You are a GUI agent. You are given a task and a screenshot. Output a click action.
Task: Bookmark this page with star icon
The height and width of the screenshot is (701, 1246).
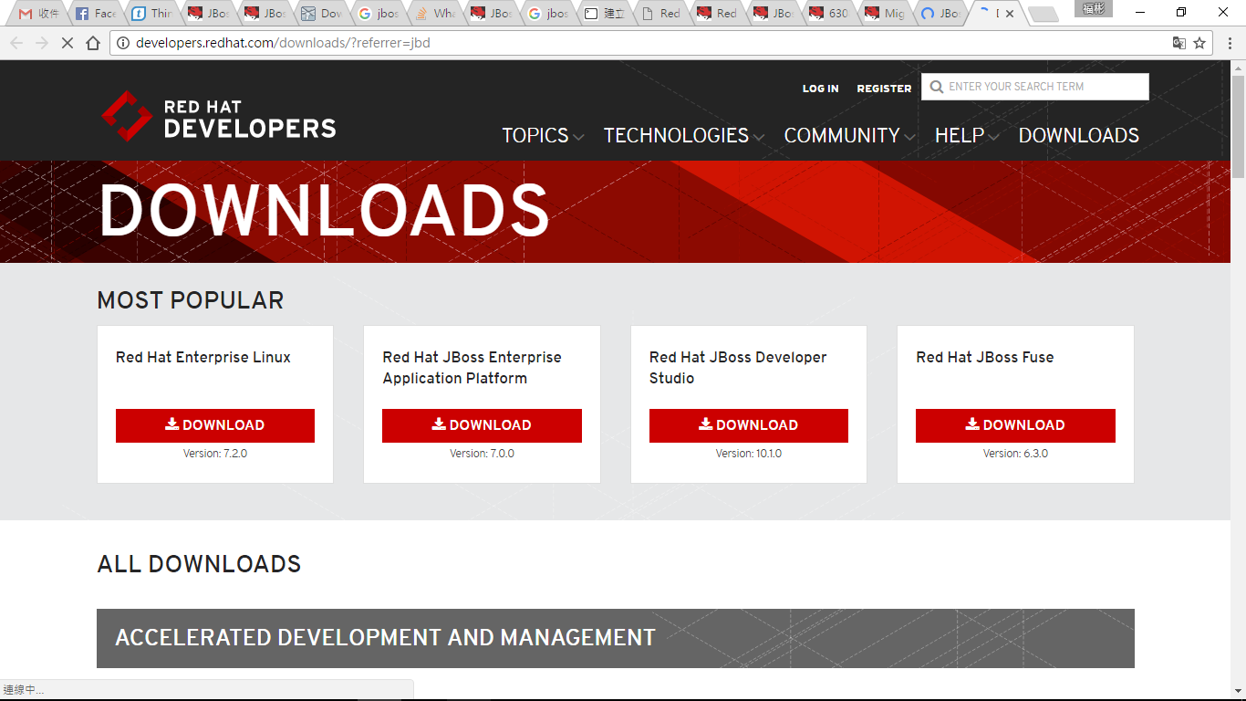click(1199, 43)
